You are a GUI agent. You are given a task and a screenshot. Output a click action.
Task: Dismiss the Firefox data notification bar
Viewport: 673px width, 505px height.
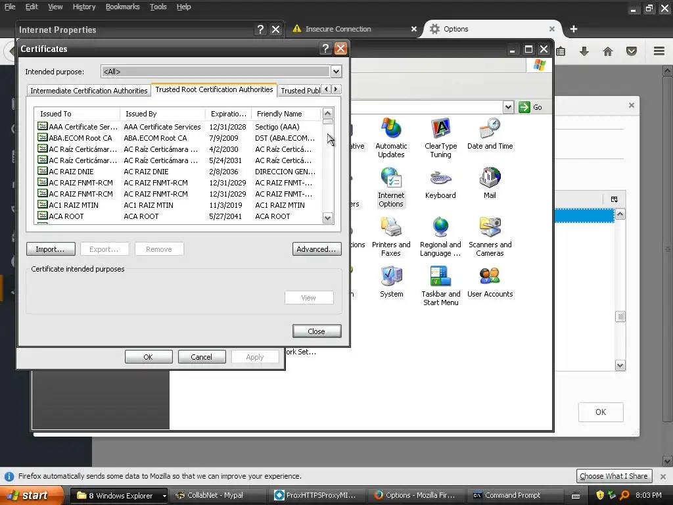[x=662, y=476]
